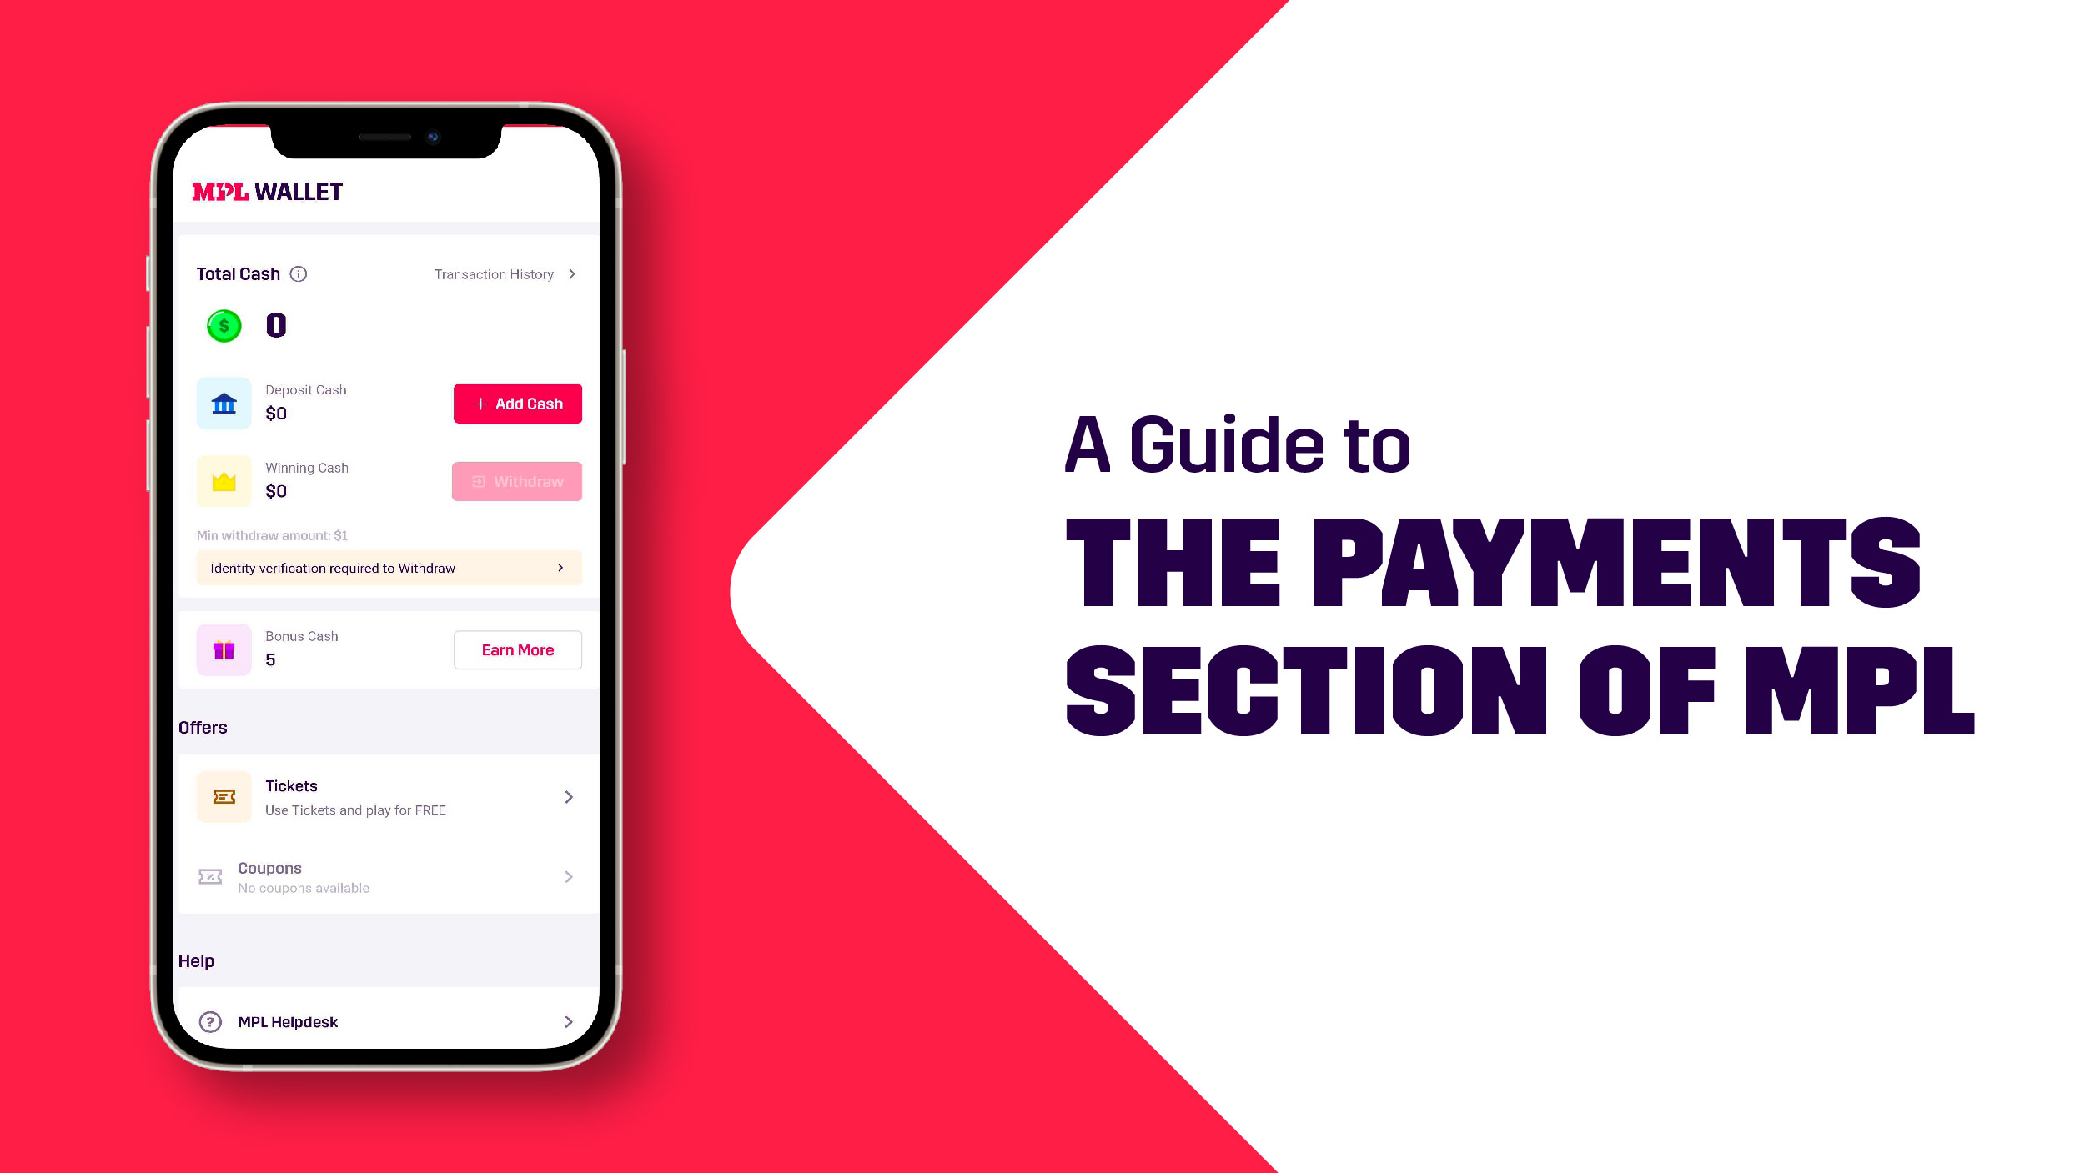The width and height of the screenshot is (2085, 1173).
Task: Click the identity verification required banner
Action: [387, 567]
